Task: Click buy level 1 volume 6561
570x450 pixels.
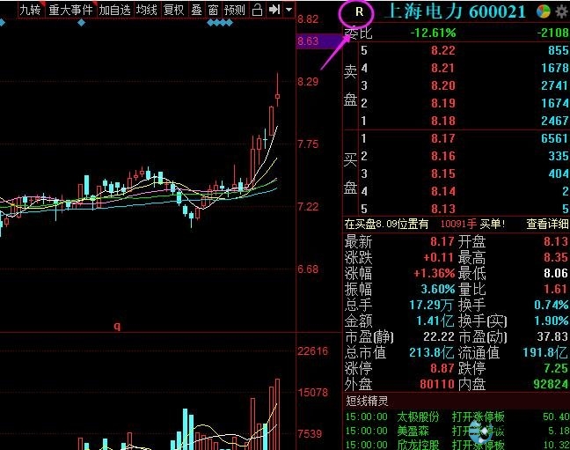Action: click(554, 138)
